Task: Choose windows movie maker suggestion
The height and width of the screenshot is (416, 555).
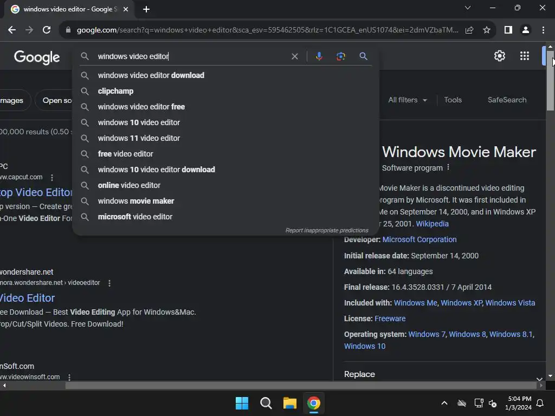Action: coord(226,201)
